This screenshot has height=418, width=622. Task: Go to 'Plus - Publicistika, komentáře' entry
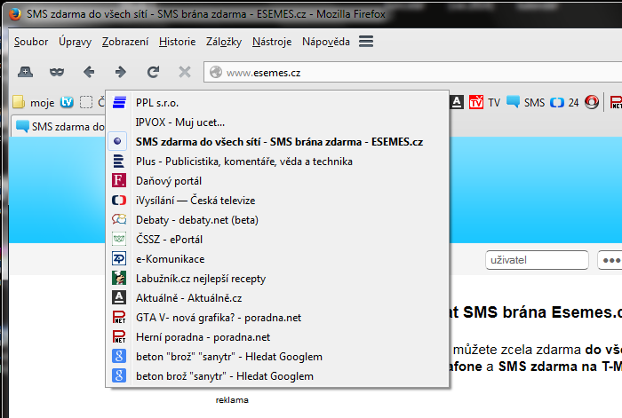click(277, 162)
